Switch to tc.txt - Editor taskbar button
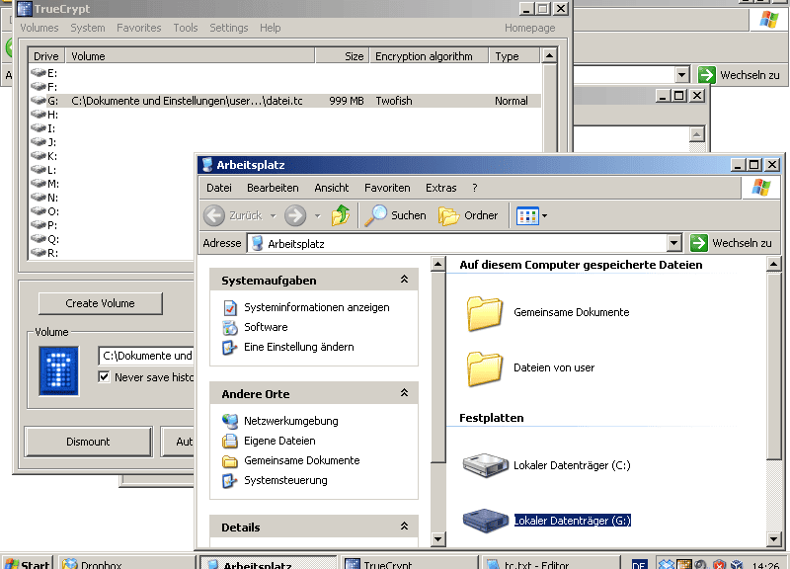790x569 pixels. point(551,563)
